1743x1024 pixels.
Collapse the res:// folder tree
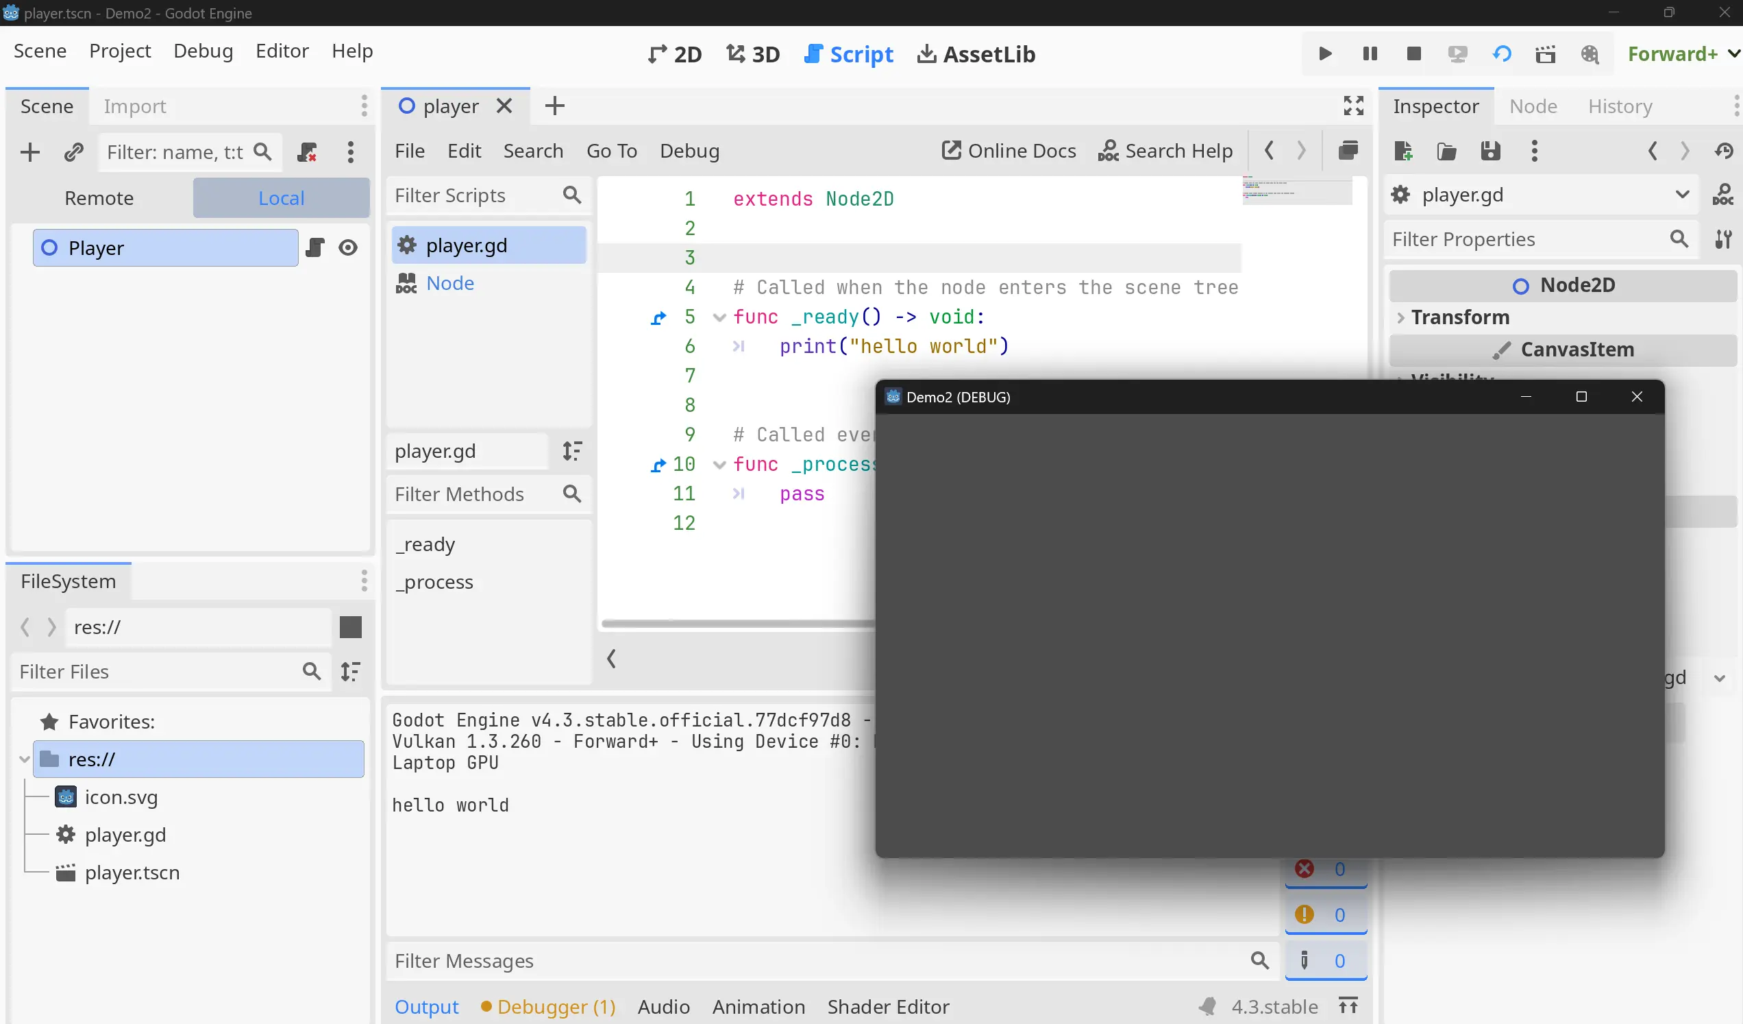point(24,759)
